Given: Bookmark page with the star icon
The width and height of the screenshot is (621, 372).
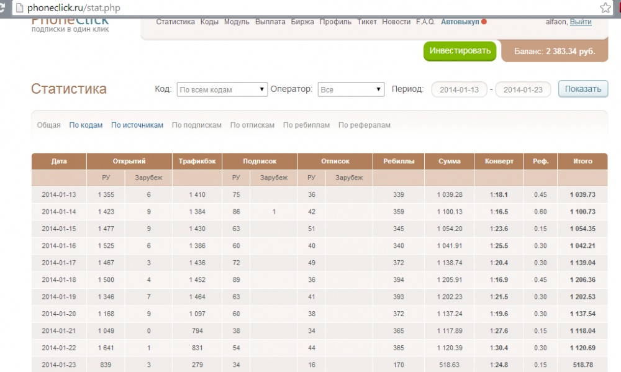Looking at the screenshot, I should coord(605,7).
